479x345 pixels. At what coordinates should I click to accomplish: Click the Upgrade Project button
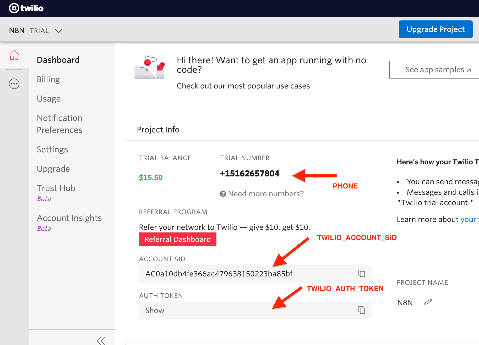tap(436, 29)
